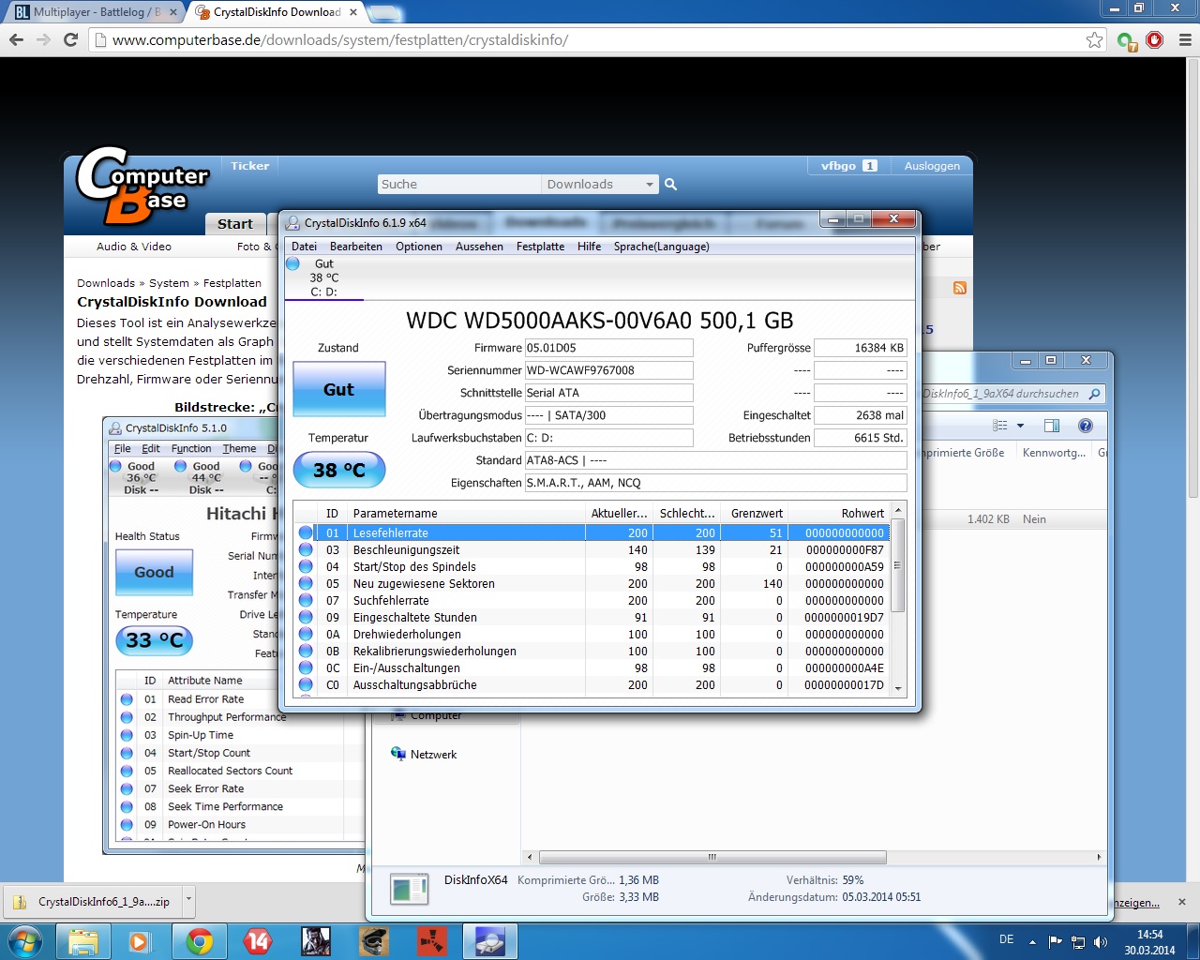Click the red Adblock extension icon
This screenshot has height=960, width=1200.
(x=1155, y=40)
